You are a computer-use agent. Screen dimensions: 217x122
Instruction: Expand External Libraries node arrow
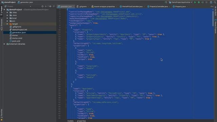(4, 44)
